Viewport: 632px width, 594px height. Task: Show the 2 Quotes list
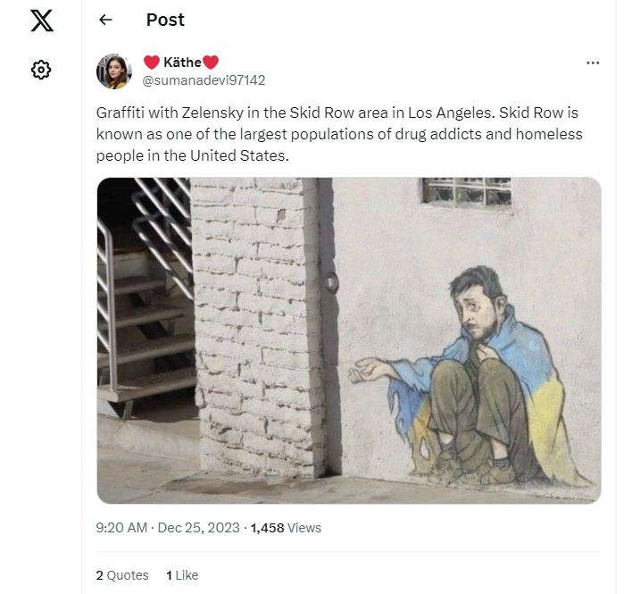point(122,575)
